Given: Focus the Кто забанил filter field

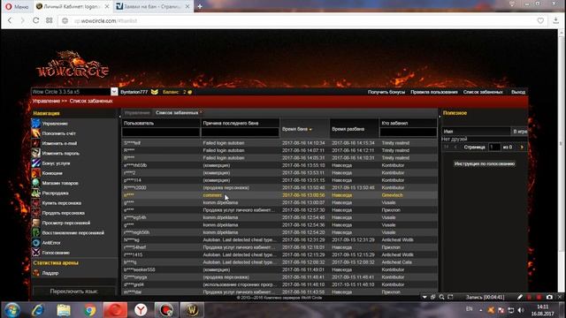Looking at the screenshot, I should pos(408,132).
